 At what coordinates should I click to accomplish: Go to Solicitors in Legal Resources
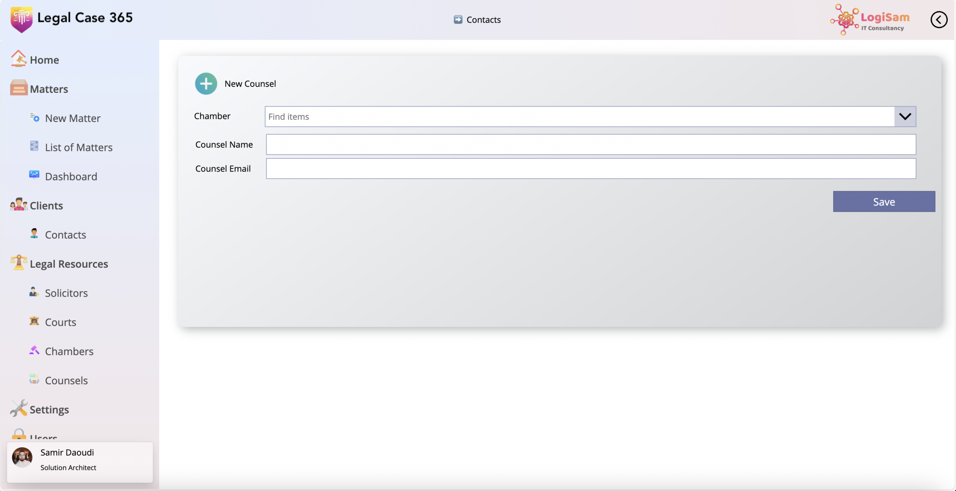click(x=66, y=293)
